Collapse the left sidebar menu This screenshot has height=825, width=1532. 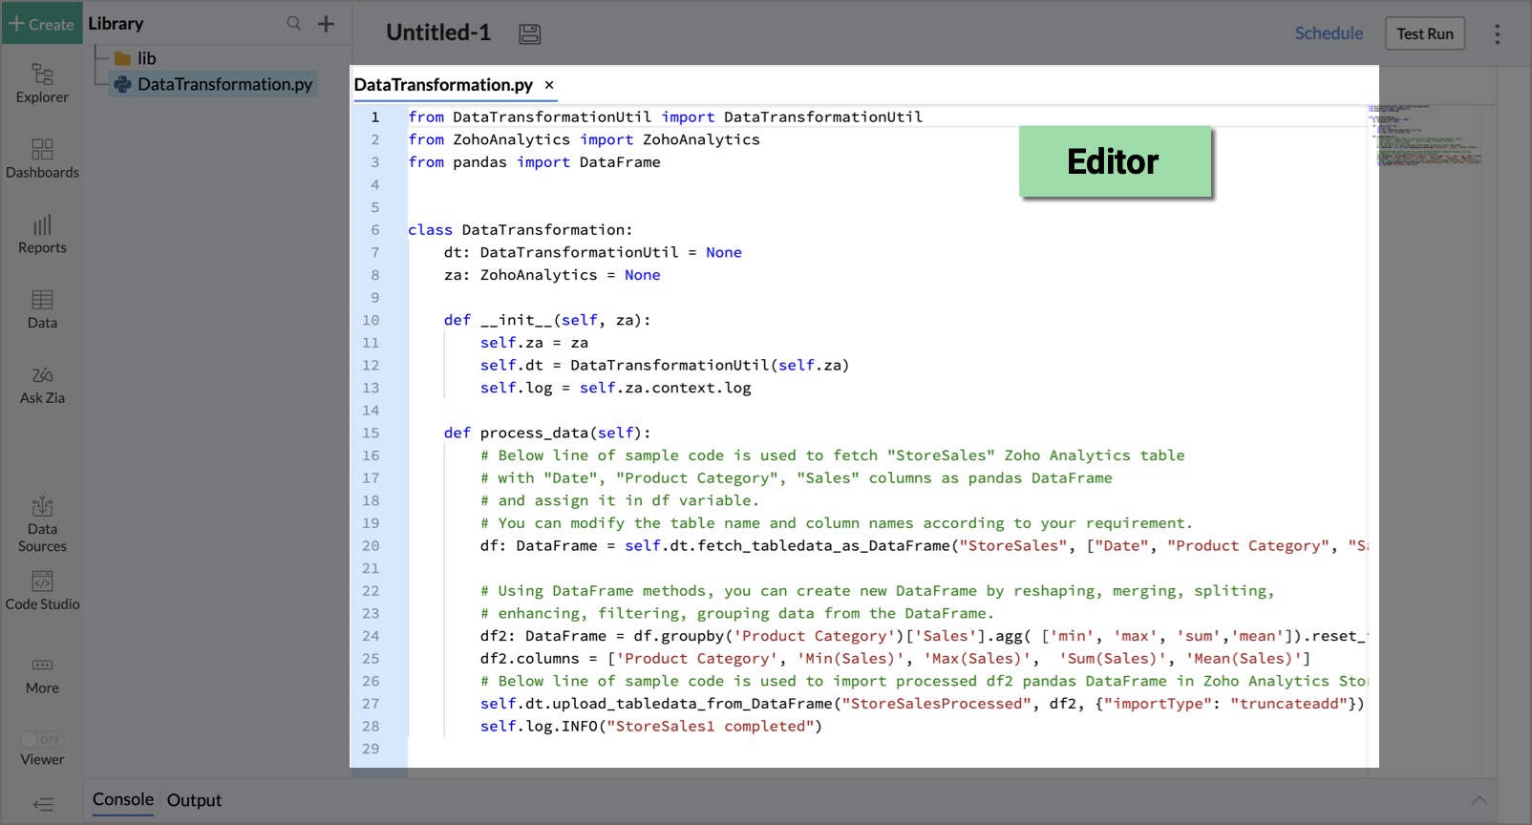coord(43,804)
